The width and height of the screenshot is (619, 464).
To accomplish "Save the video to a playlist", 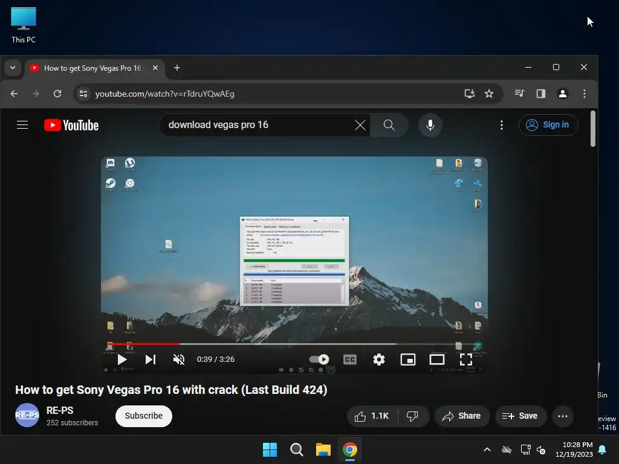I will (520, 416).
